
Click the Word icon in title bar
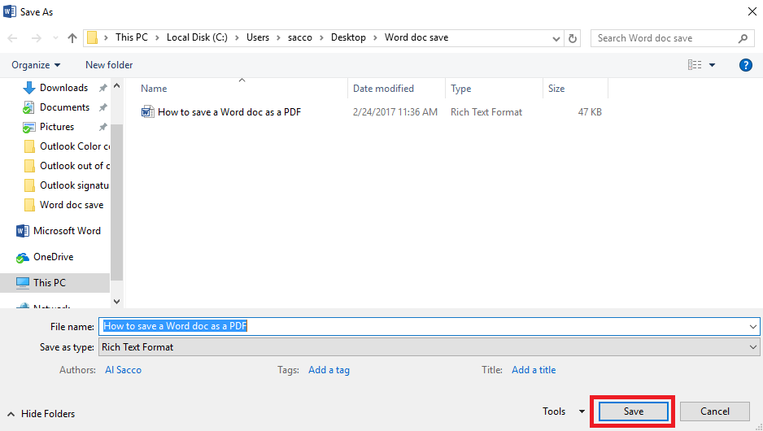[x=9, y=11]
